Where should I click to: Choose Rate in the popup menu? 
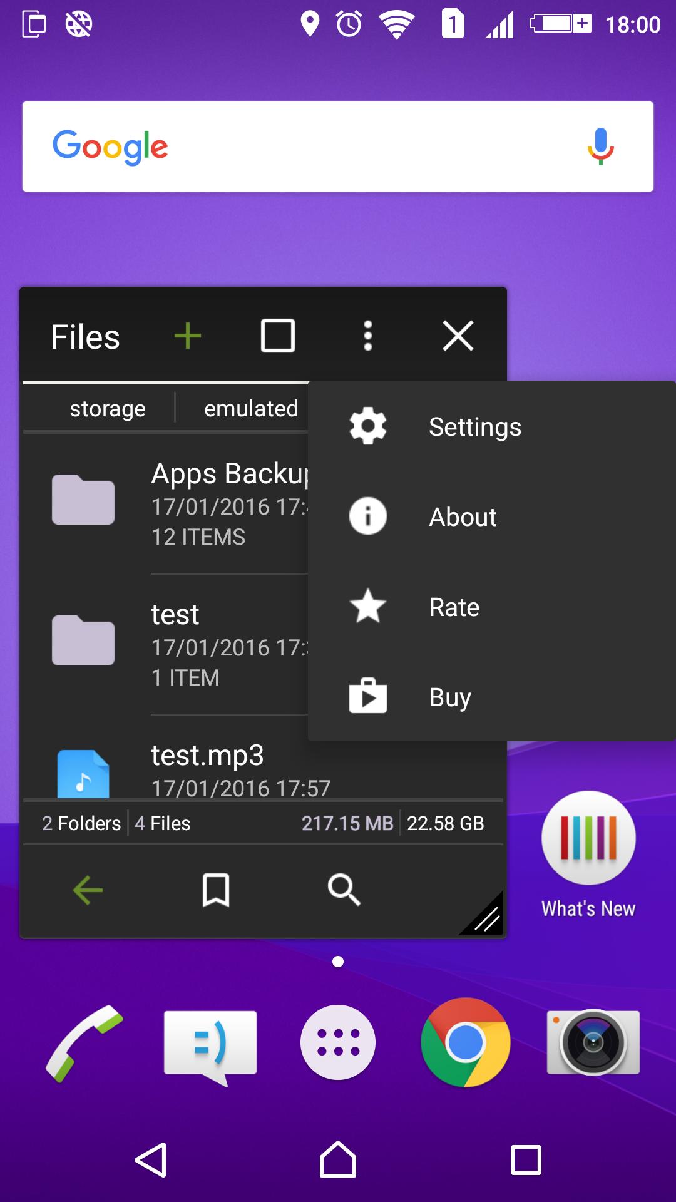pos(454,607)
